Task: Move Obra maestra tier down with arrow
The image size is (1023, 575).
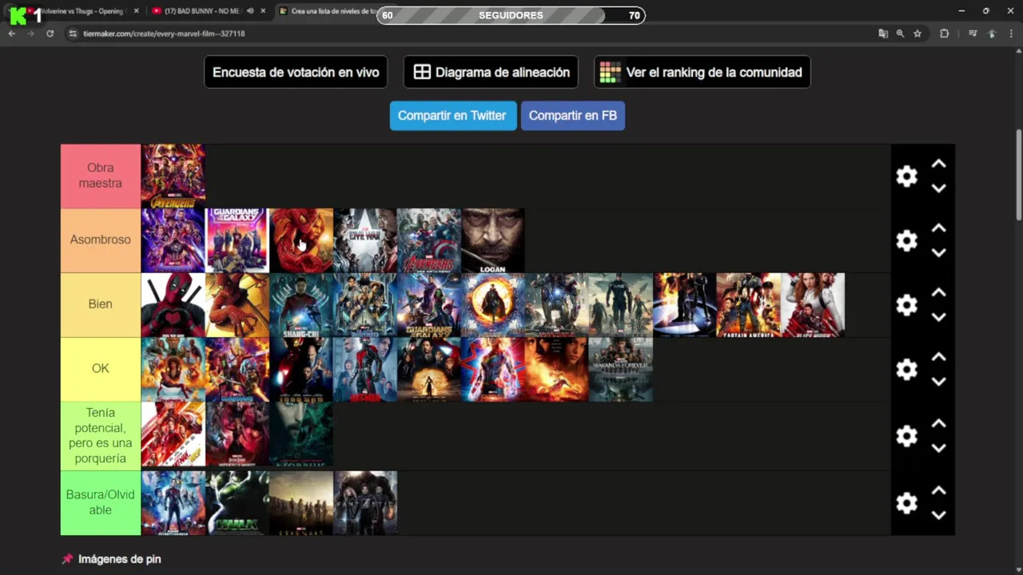Action: [939, 188]
